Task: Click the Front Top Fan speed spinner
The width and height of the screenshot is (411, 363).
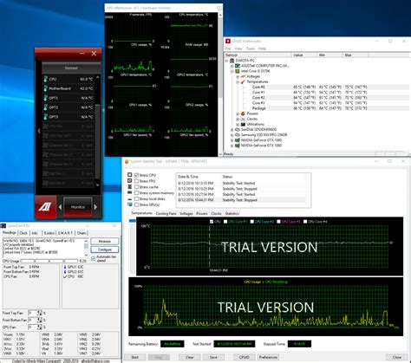Action: [39, 313]
